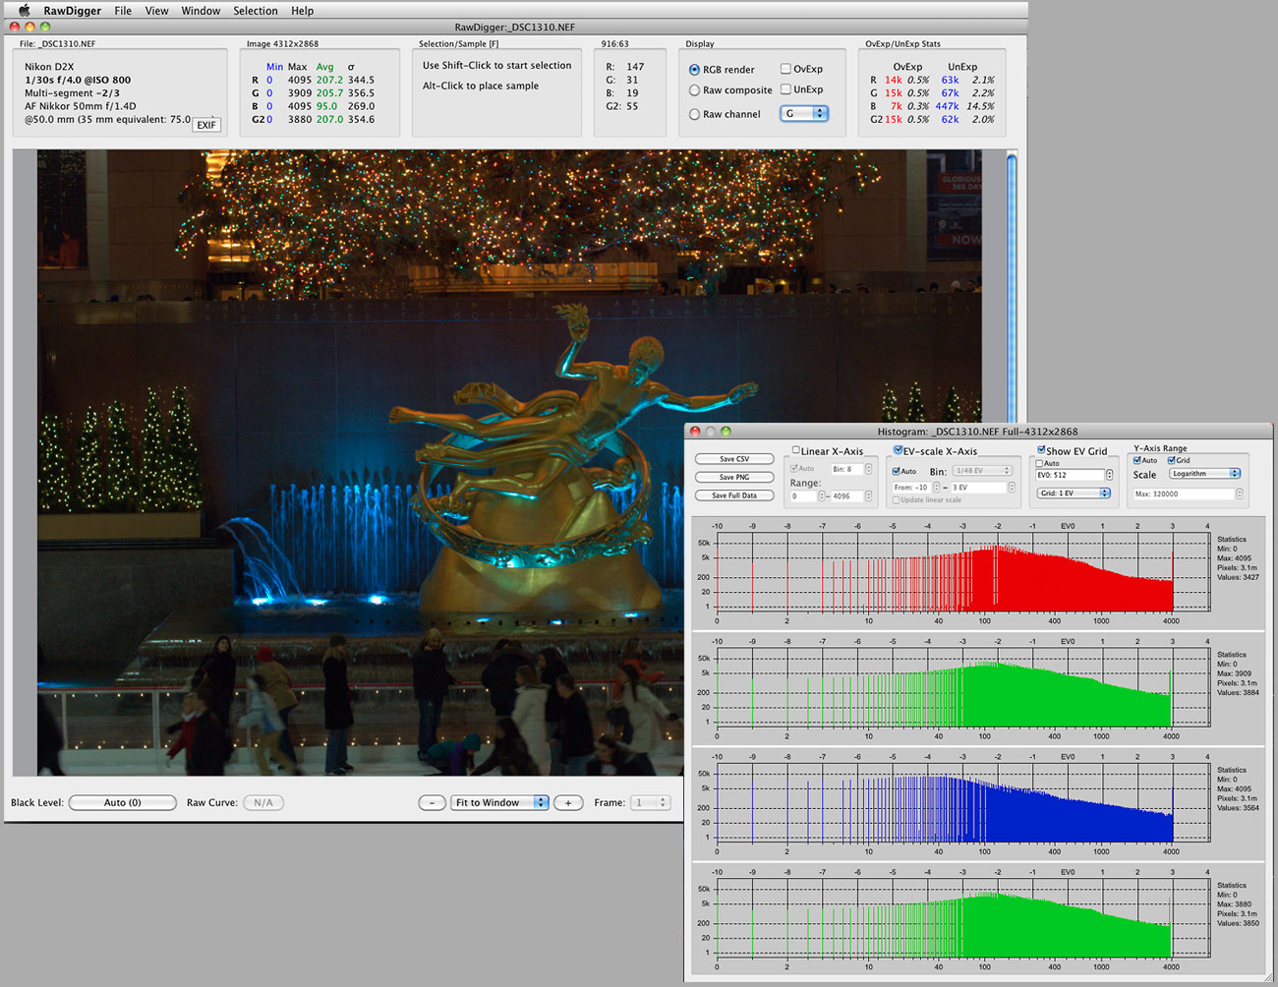Open the raw channel G dropdown

pyautogui.click(x=804, y=114)
